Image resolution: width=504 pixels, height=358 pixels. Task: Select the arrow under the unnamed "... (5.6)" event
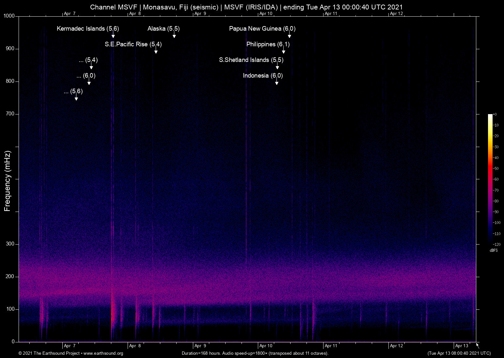(76, 98)
